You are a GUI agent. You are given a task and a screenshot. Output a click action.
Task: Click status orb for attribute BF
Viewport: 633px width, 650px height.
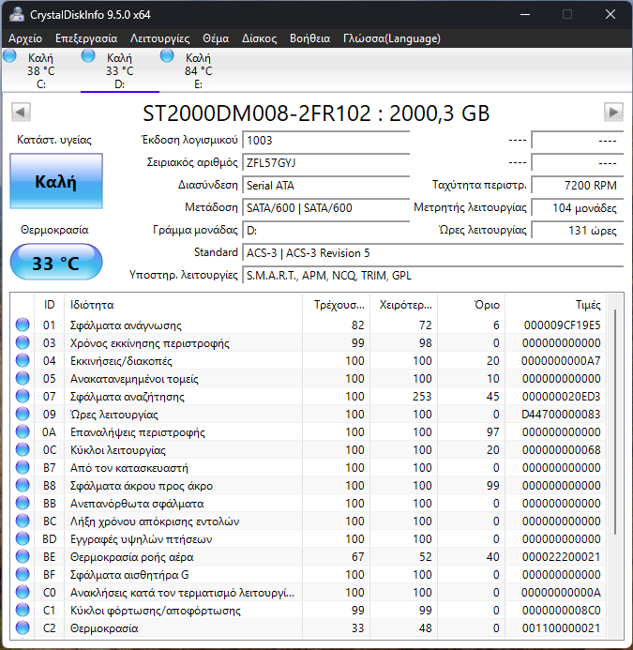click(x=23, y=574)
